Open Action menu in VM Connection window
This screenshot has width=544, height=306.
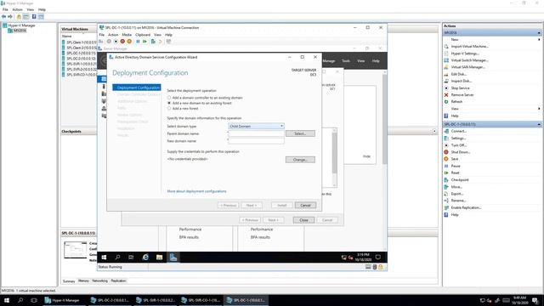tap(113, 35)
